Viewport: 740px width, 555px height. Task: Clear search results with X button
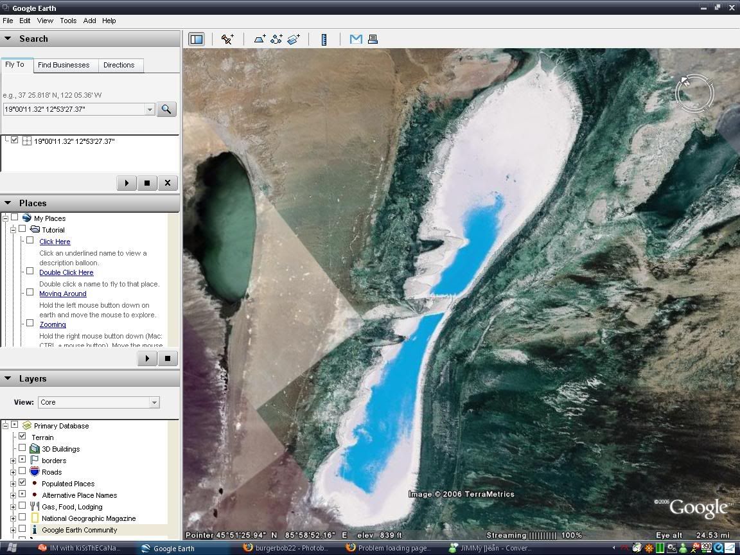(x=168, y=183)
